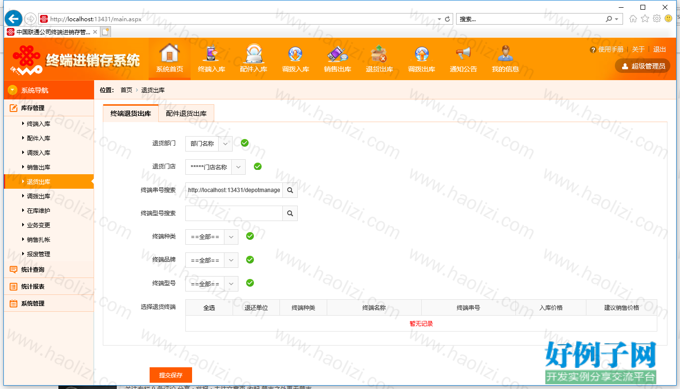
Task: Open 通知公告 megaphone icon
Action: pos(463,58)
